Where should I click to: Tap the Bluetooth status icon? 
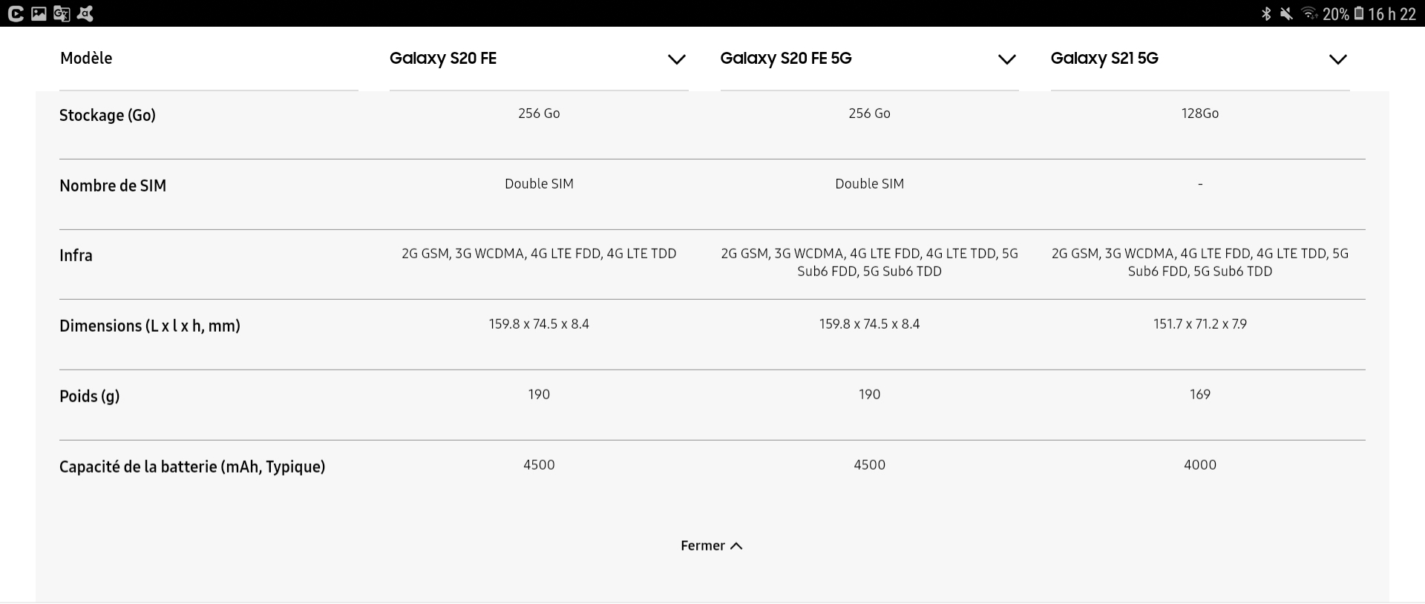click(1266, 13)
